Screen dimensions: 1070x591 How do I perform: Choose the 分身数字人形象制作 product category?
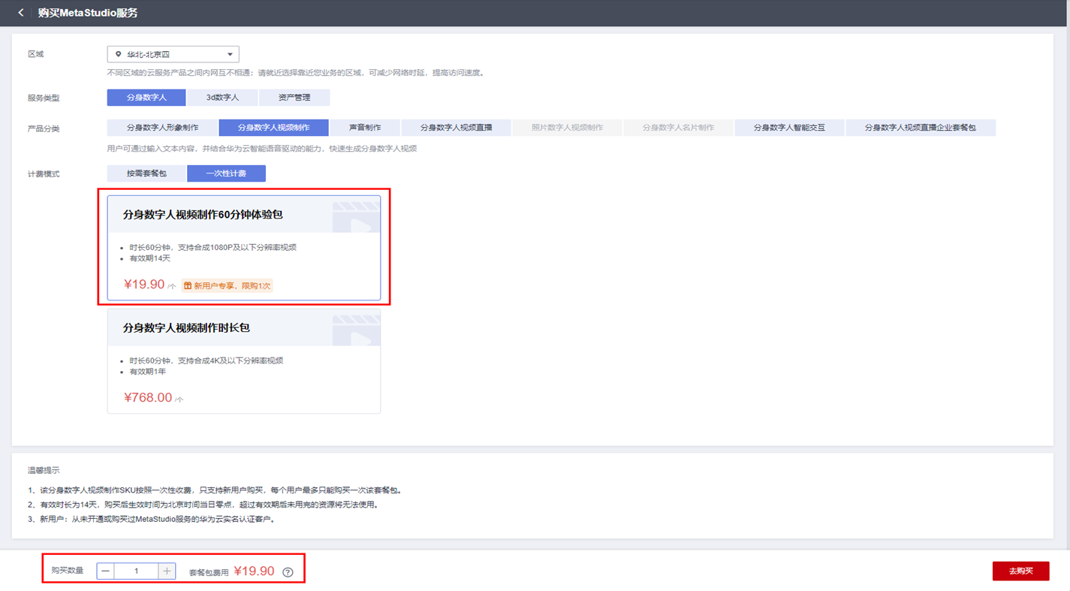[162, 128]
